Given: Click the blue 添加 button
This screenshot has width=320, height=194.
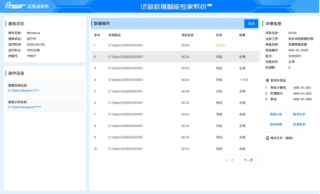Looking at the screenshot, I should pyautogui.click(x=251, y=23).
